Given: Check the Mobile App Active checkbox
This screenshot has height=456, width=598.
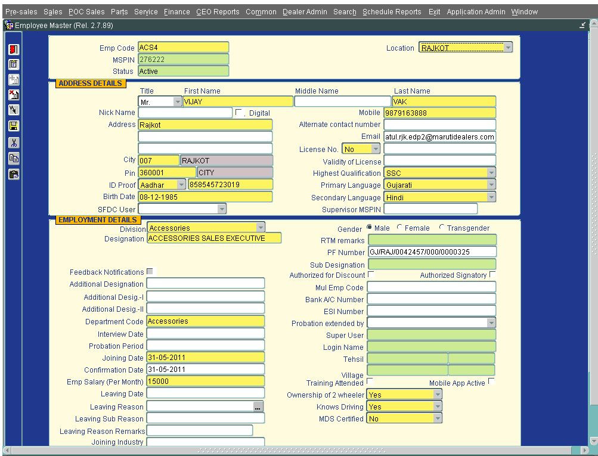Looking at the screenshot, I should [x=491, y=381].
